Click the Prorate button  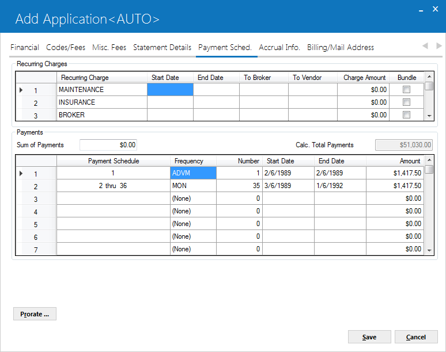pyautogui.click(x=35, y=313)
